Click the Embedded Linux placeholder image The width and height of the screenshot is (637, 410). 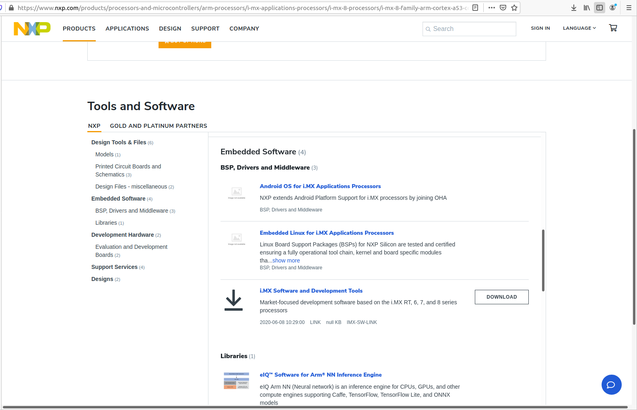pyautogui.click(x=237, y=239)
